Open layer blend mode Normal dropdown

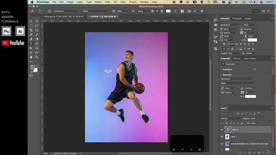tap(231, 119)
